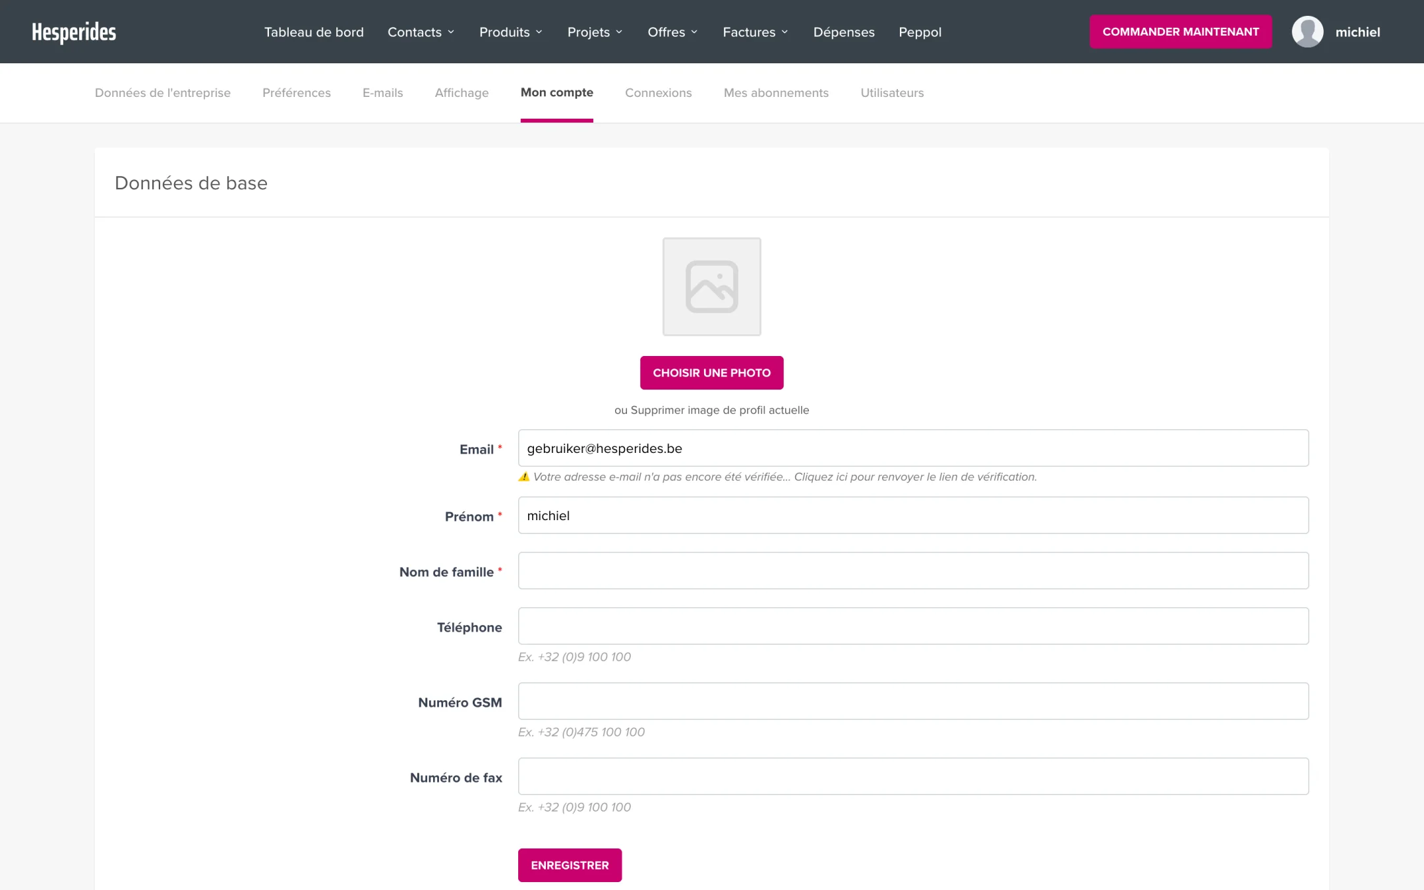Open the Peppol menu item

(x=920, y=32)
